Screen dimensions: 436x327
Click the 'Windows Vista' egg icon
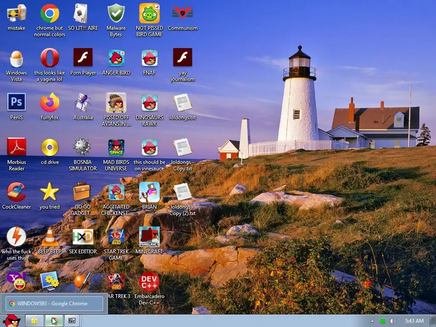coord(17,58)
